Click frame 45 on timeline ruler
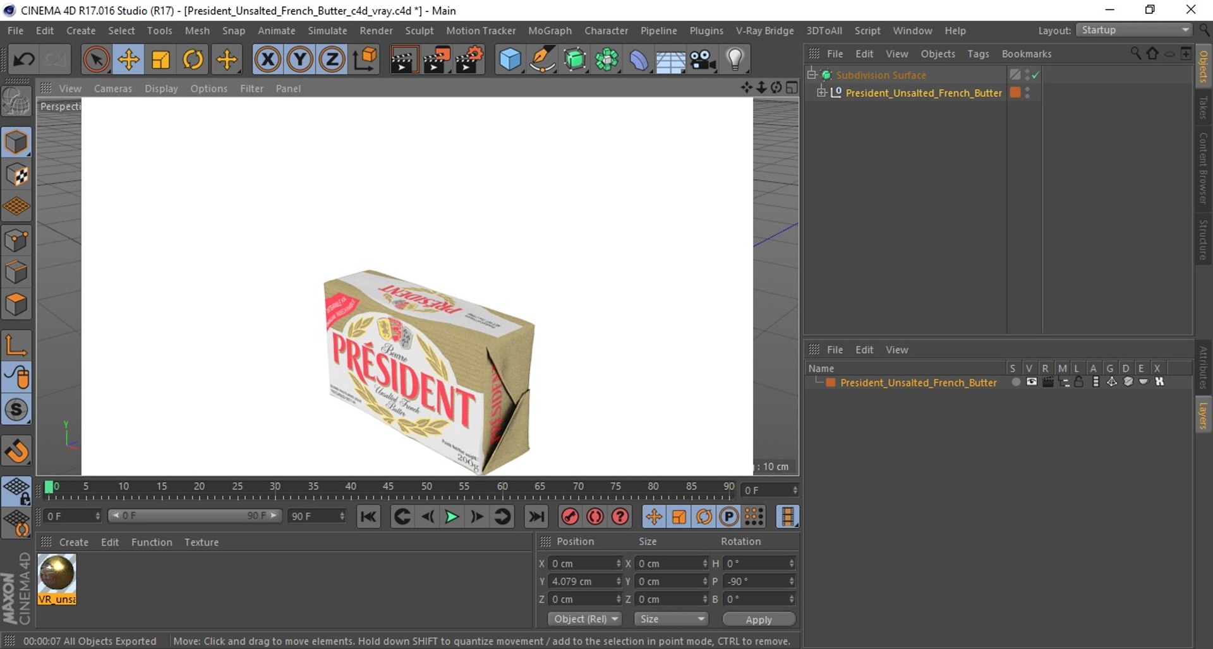The height and width of the screenshot is (649, 1213). click(x=388, y=486)
